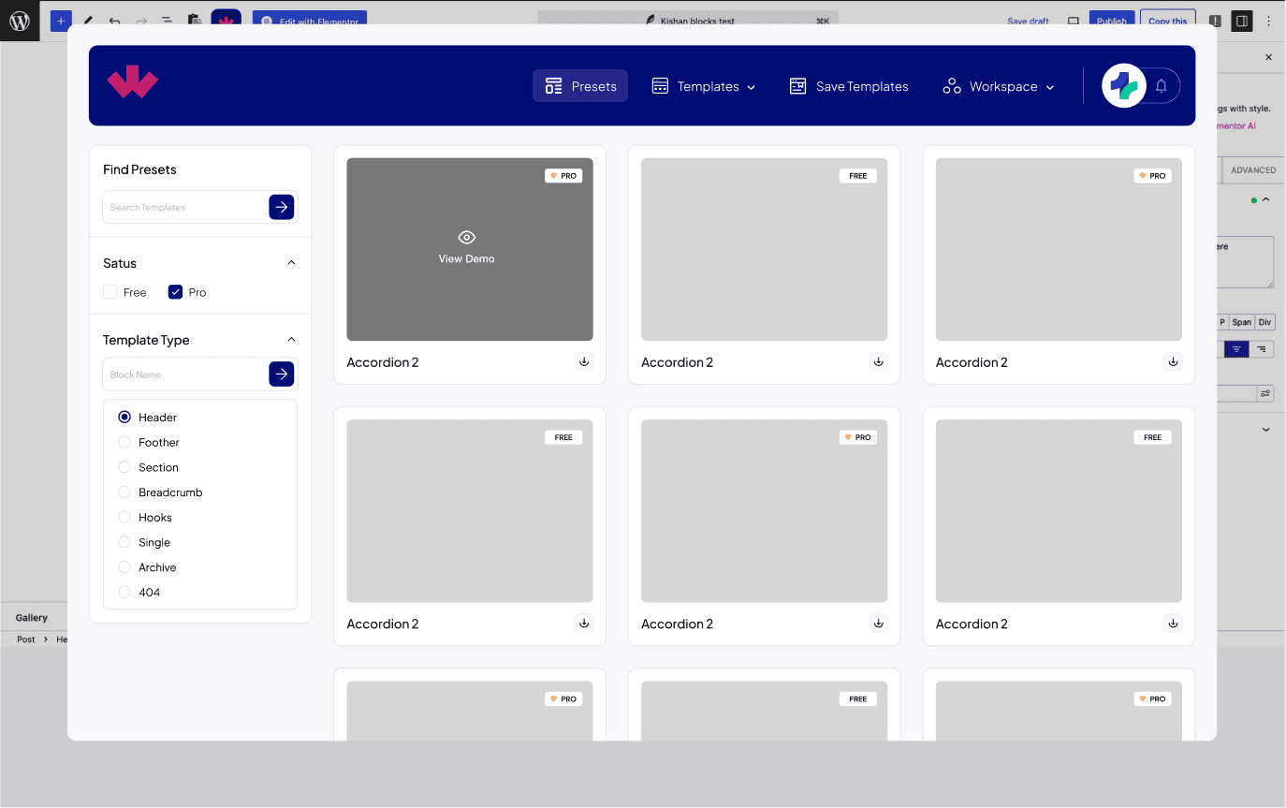Click the Block Name search arrow button
This screenshot has width=1286, height=808.
click(x=282, y=374)
